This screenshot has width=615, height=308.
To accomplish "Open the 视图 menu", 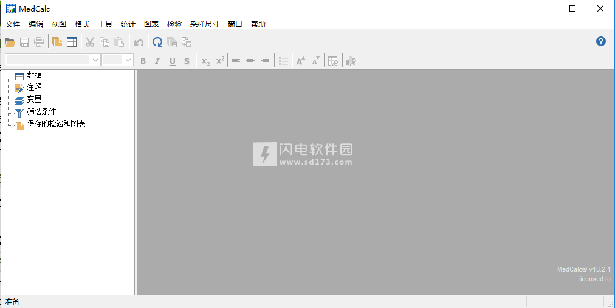I will pos(59,24).
